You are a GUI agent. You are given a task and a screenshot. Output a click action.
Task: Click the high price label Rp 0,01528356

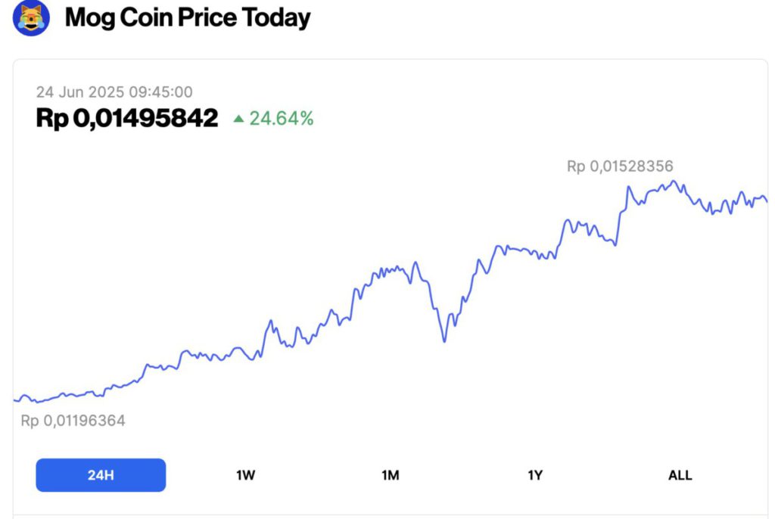620,166
